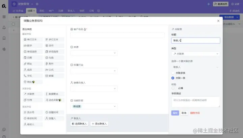Add a 单行文本 single-line text field
Viewport: 243px width, 138px height.
(x=32, y=40)
